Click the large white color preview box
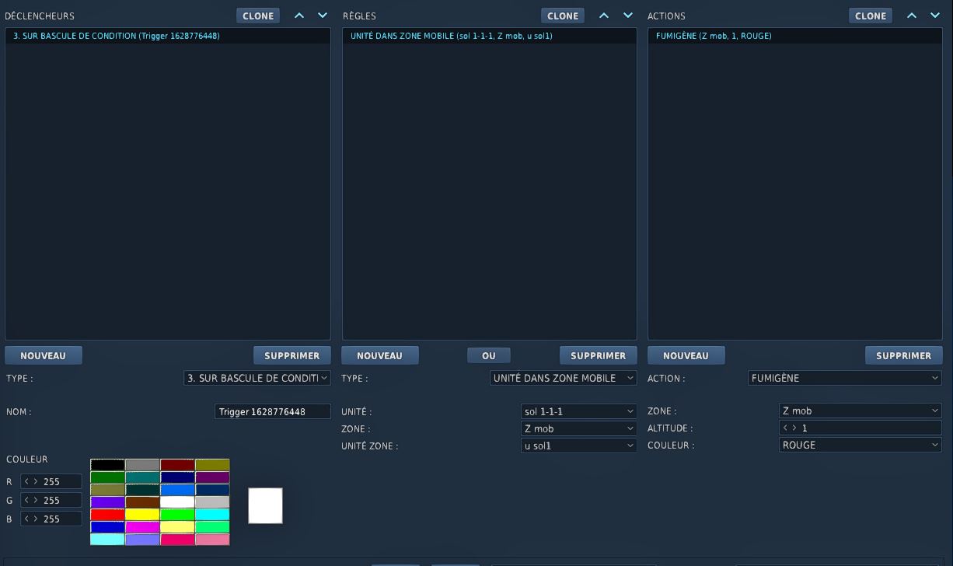 tap(265, 505)
